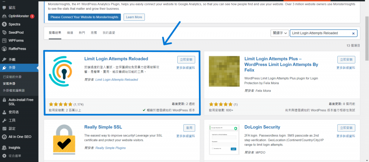
Task: Click the 啟用安裝數: 600+ text
Action: pyautogui.click(x=221, y=110)
